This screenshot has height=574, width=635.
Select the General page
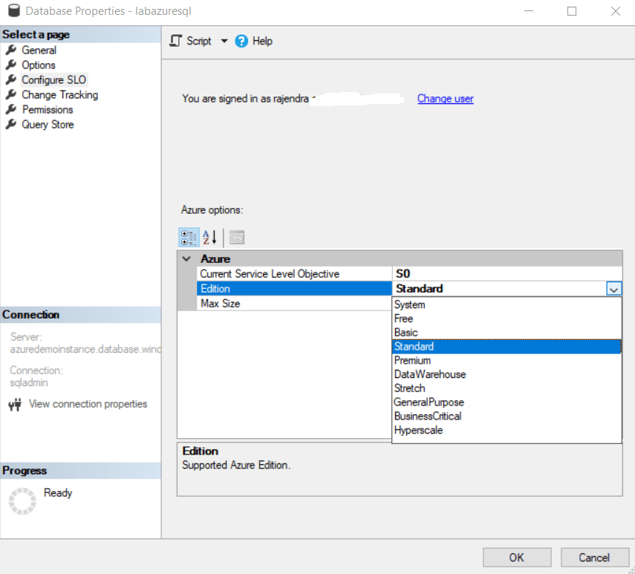click(x=39, y=50)
